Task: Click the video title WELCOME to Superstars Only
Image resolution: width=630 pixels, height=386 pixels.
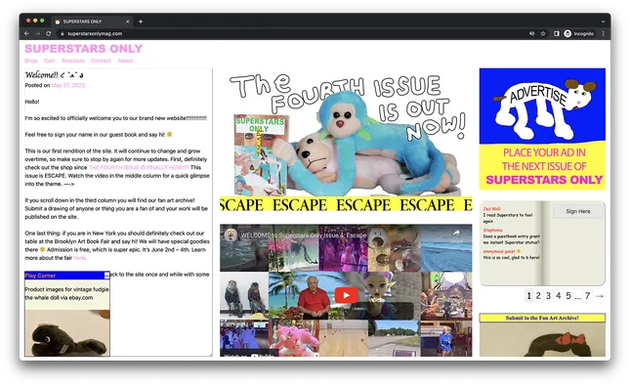Action: point(304,236)
